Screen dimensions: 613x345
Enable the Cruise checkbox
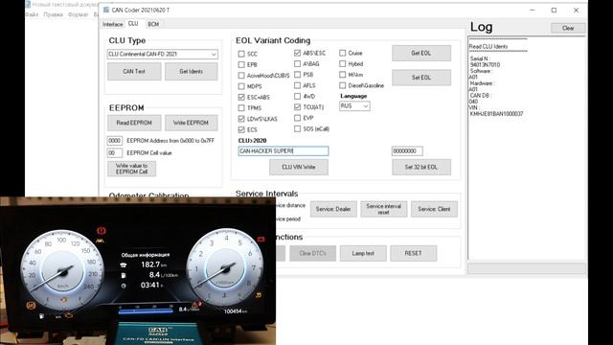343,53
